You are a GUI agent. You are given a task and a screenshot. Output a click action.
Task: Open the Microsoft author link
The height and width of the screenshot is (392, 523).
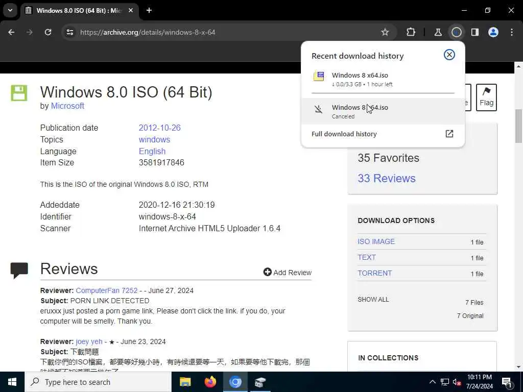(67, 106)
